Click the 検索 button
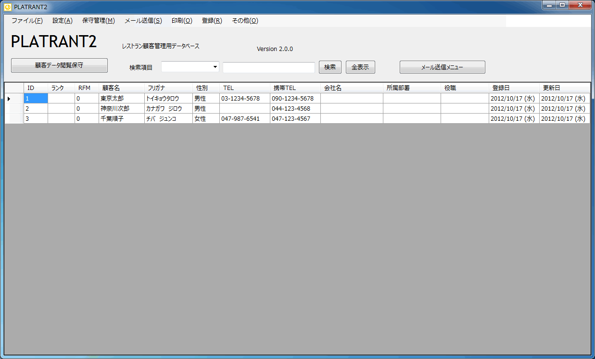 tap(330, 67)
